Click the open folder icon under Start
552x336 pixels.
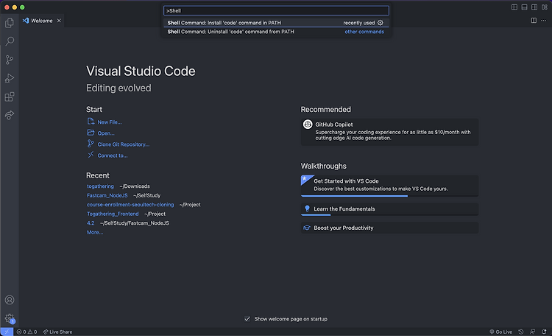click(x=91, y=133)
